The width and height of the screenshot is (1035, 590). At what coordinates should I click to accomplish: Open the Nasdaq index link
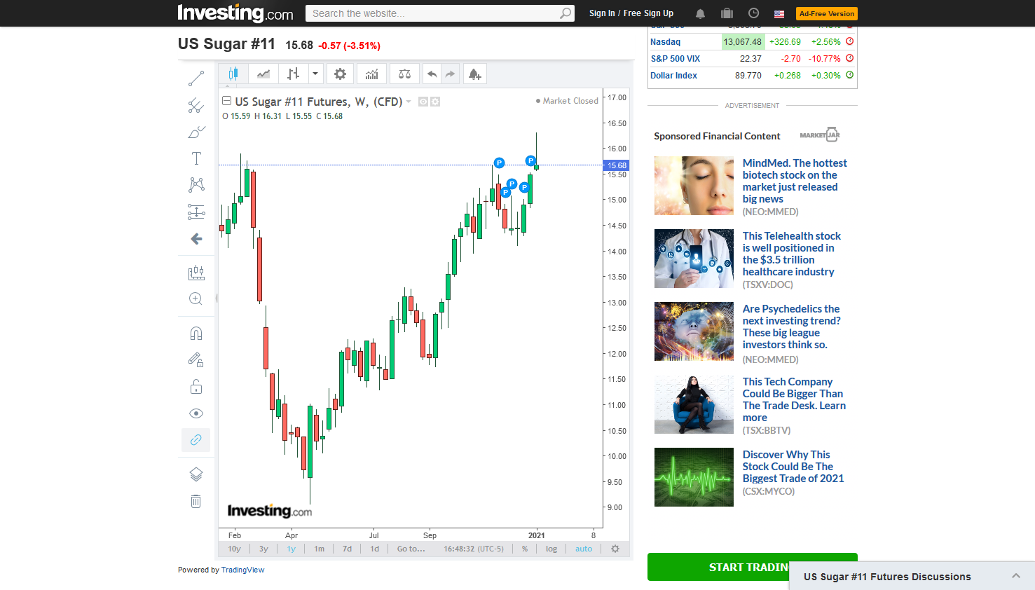pyautogui.click(x=666, y=42)
